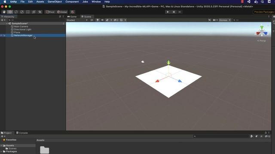Toggle hidden objects count icon
Image resolution: width=275 pixels, height=154 pixels.
pos(116,20)
